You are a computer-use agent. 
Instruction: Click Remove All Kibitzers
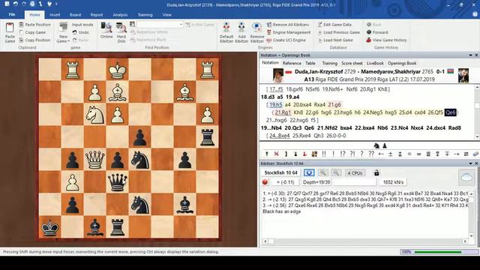coord(288,25)
